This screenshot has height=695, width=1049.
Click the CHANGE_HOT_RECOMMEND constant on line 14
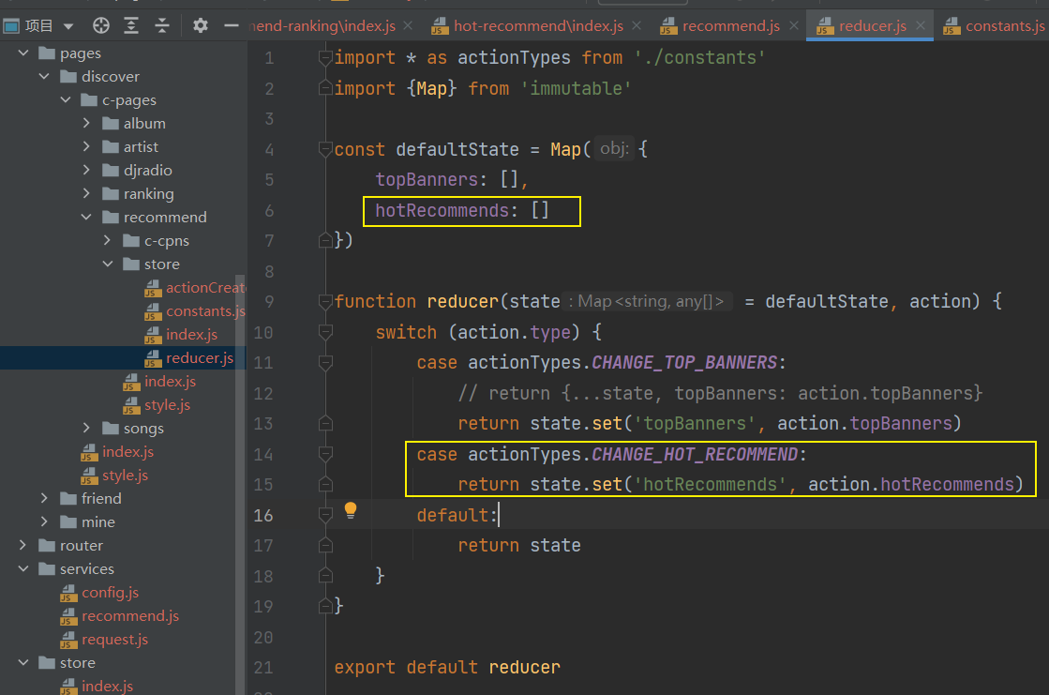(x=695, y=454)
